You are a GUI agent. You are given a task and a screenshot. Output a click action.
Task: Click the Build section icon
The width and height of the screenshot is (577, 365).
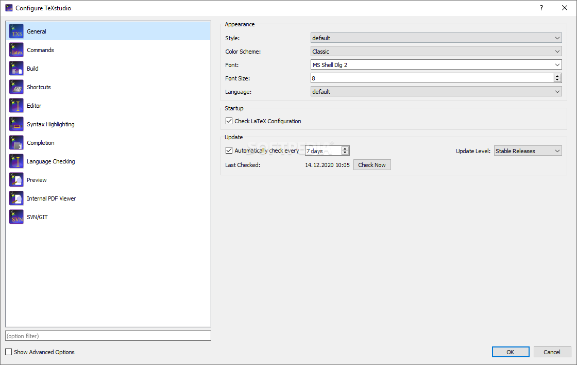tap(16, 69)
